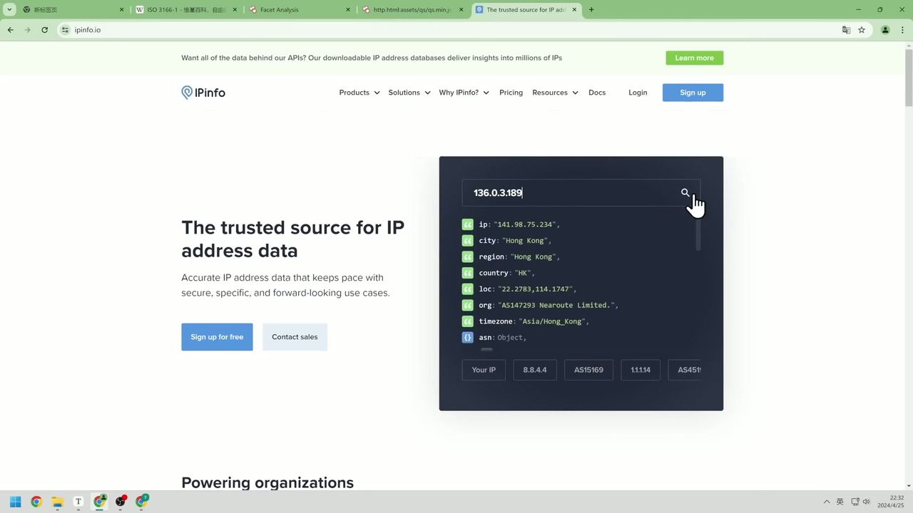
Task: Click the Sign up for free button
Action: tap(217, 336)
